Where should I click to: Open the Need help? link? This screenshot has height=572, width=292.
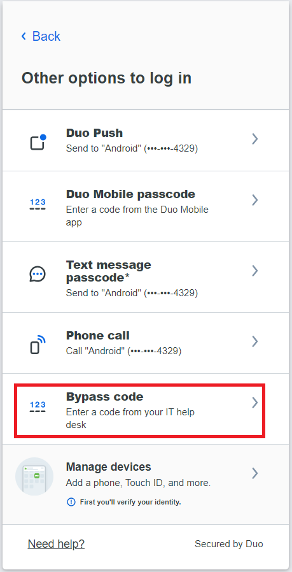pos(56,544)
